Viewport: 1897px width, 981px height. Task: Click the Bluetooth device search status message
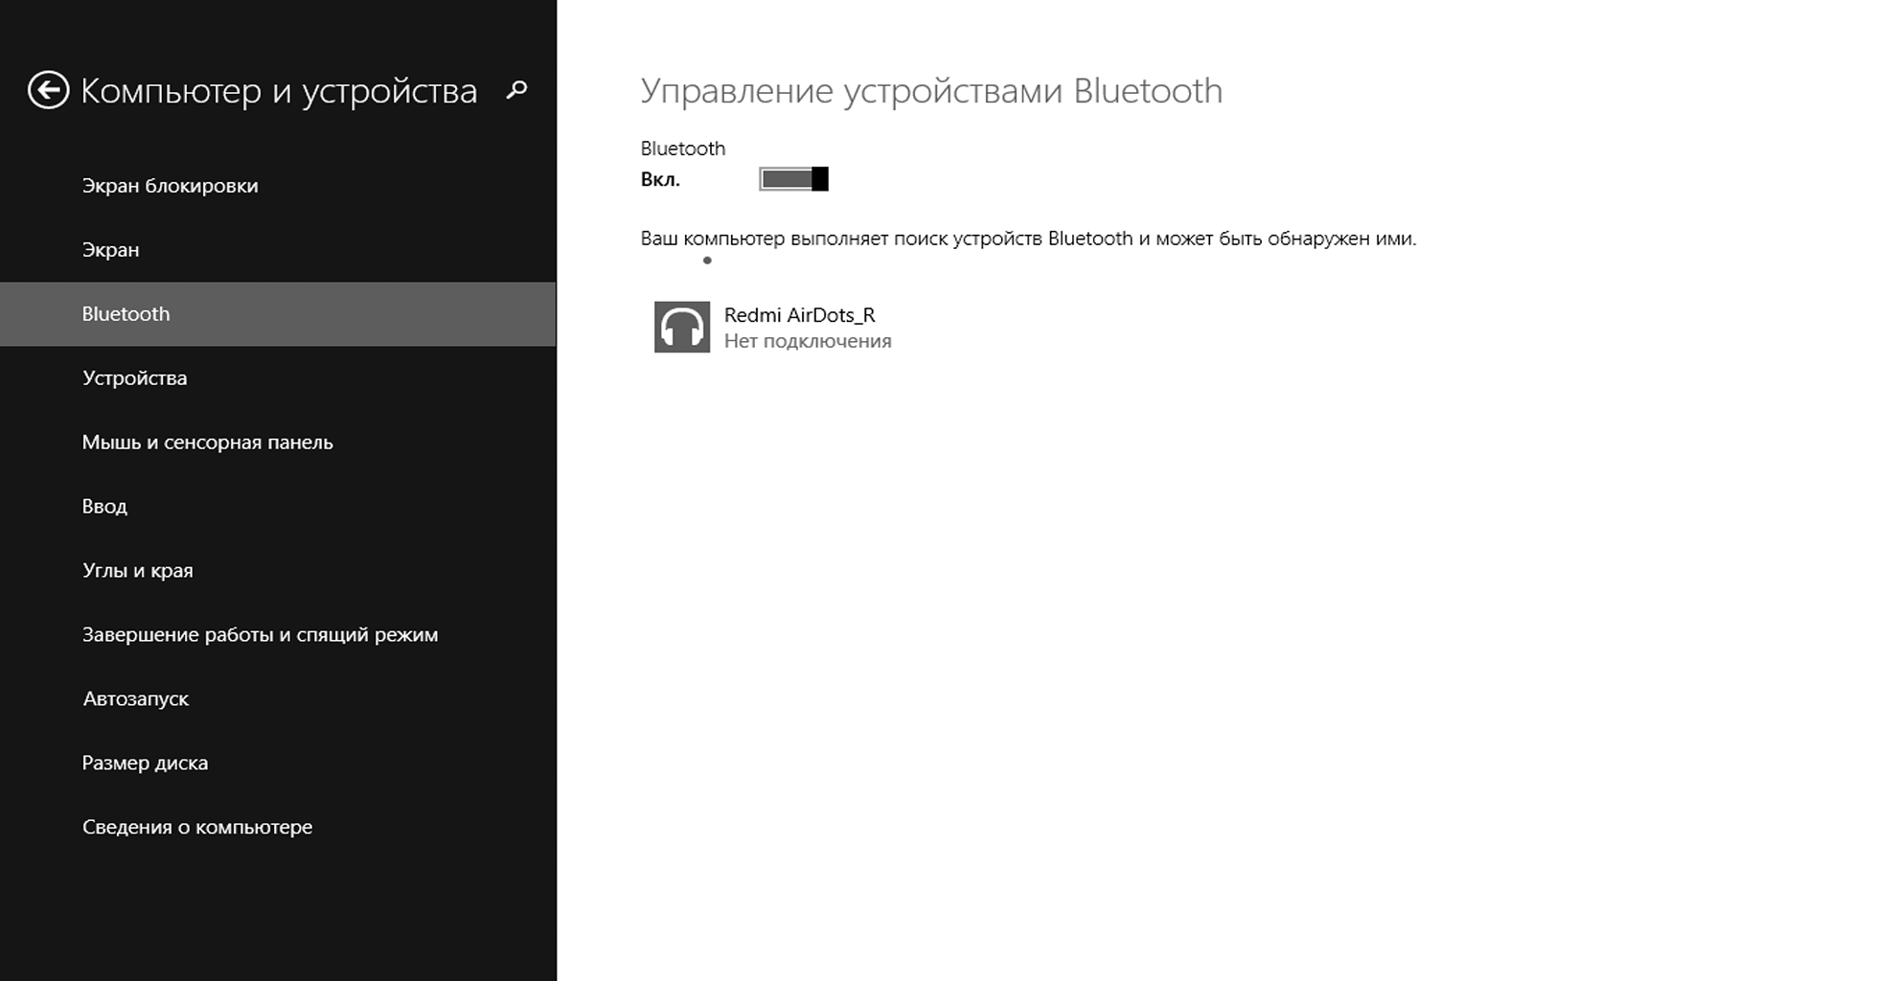1028,239
